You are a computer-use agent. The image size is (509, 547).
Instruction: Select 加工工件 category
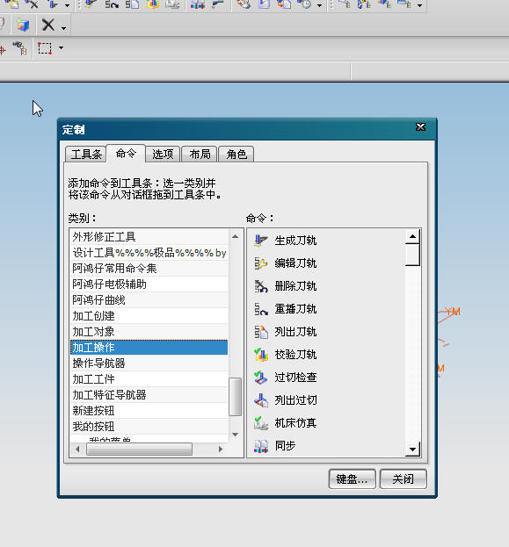149,379
